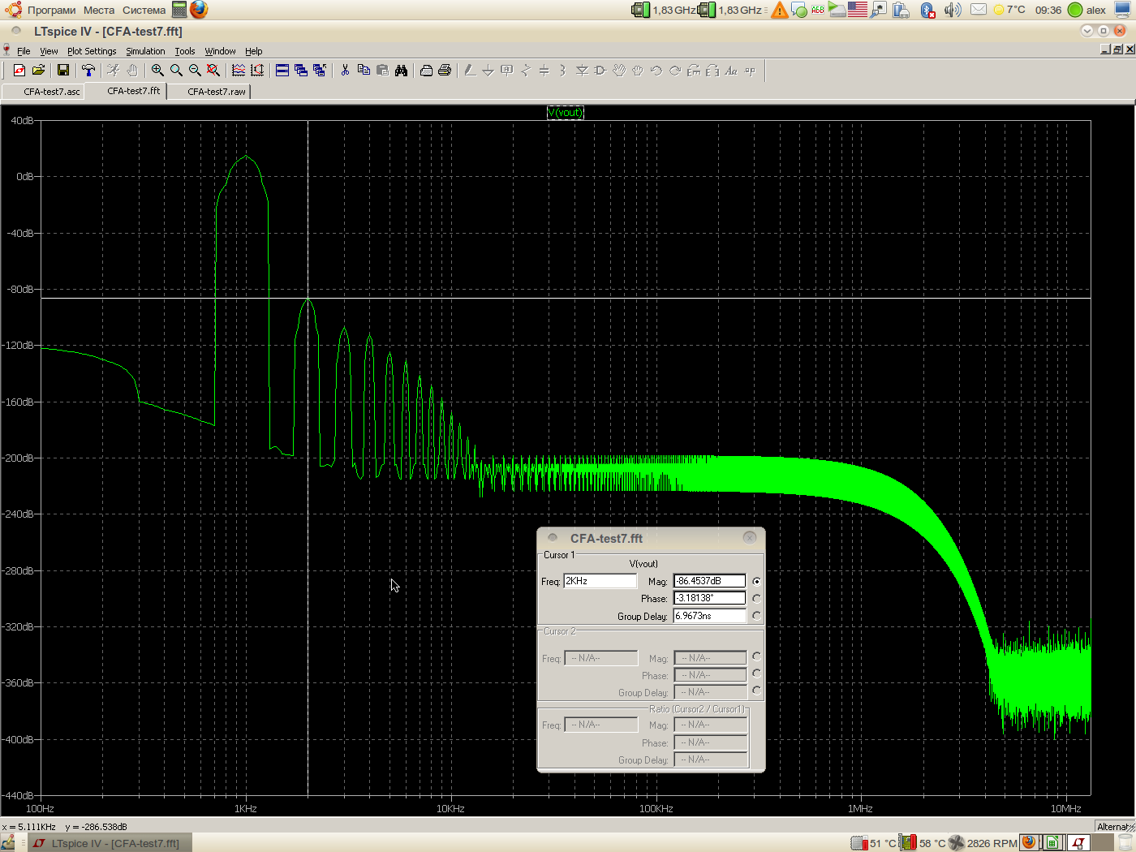Image resolution: width=1136 pixels, height=852 pixels.
Task: Launch Firefox from the top panel
Action: click(199, 10)
